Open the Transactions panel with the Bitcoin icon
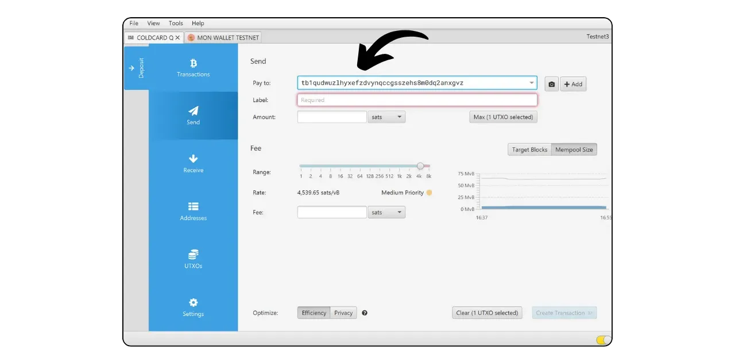 pyautogui.click(x=193, y=64)
